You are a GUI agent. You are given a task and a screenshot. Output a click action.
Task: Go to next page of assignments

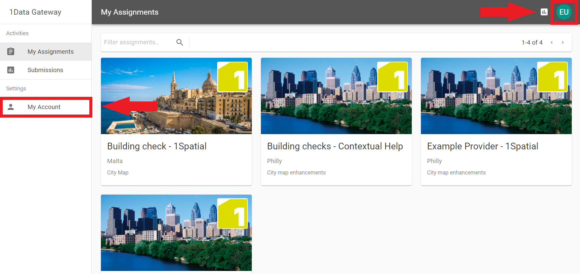[x=563, y=42]
